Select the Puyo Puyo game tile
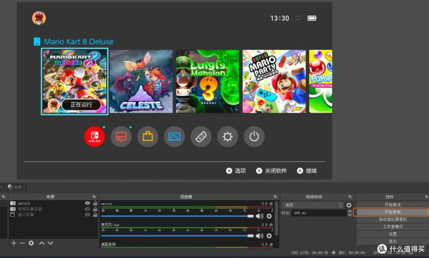Viewport: 429px width, 258px height. (x=321, y=81)
